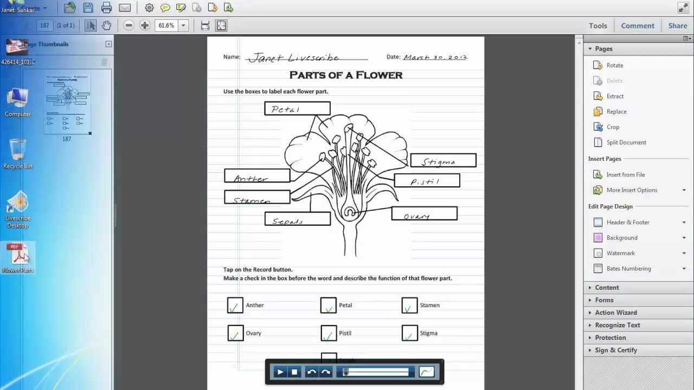Expand the Content section
The height and width of the screenshot is (390, 694).
[x=638, y=288]
